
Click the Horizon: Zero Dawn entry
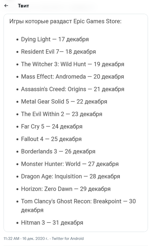(66, 189)
